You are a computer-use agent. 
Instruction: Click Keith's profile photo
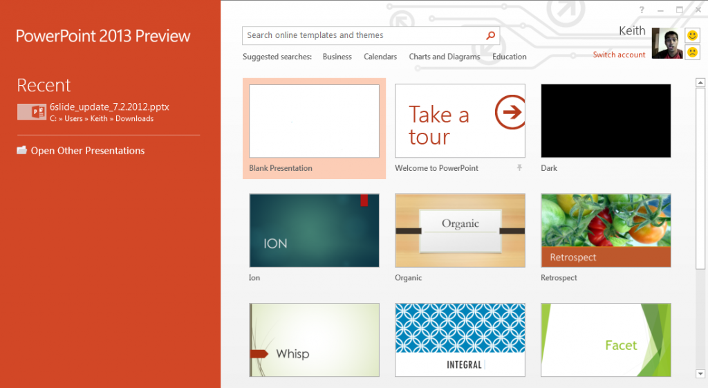coord(667,44)
